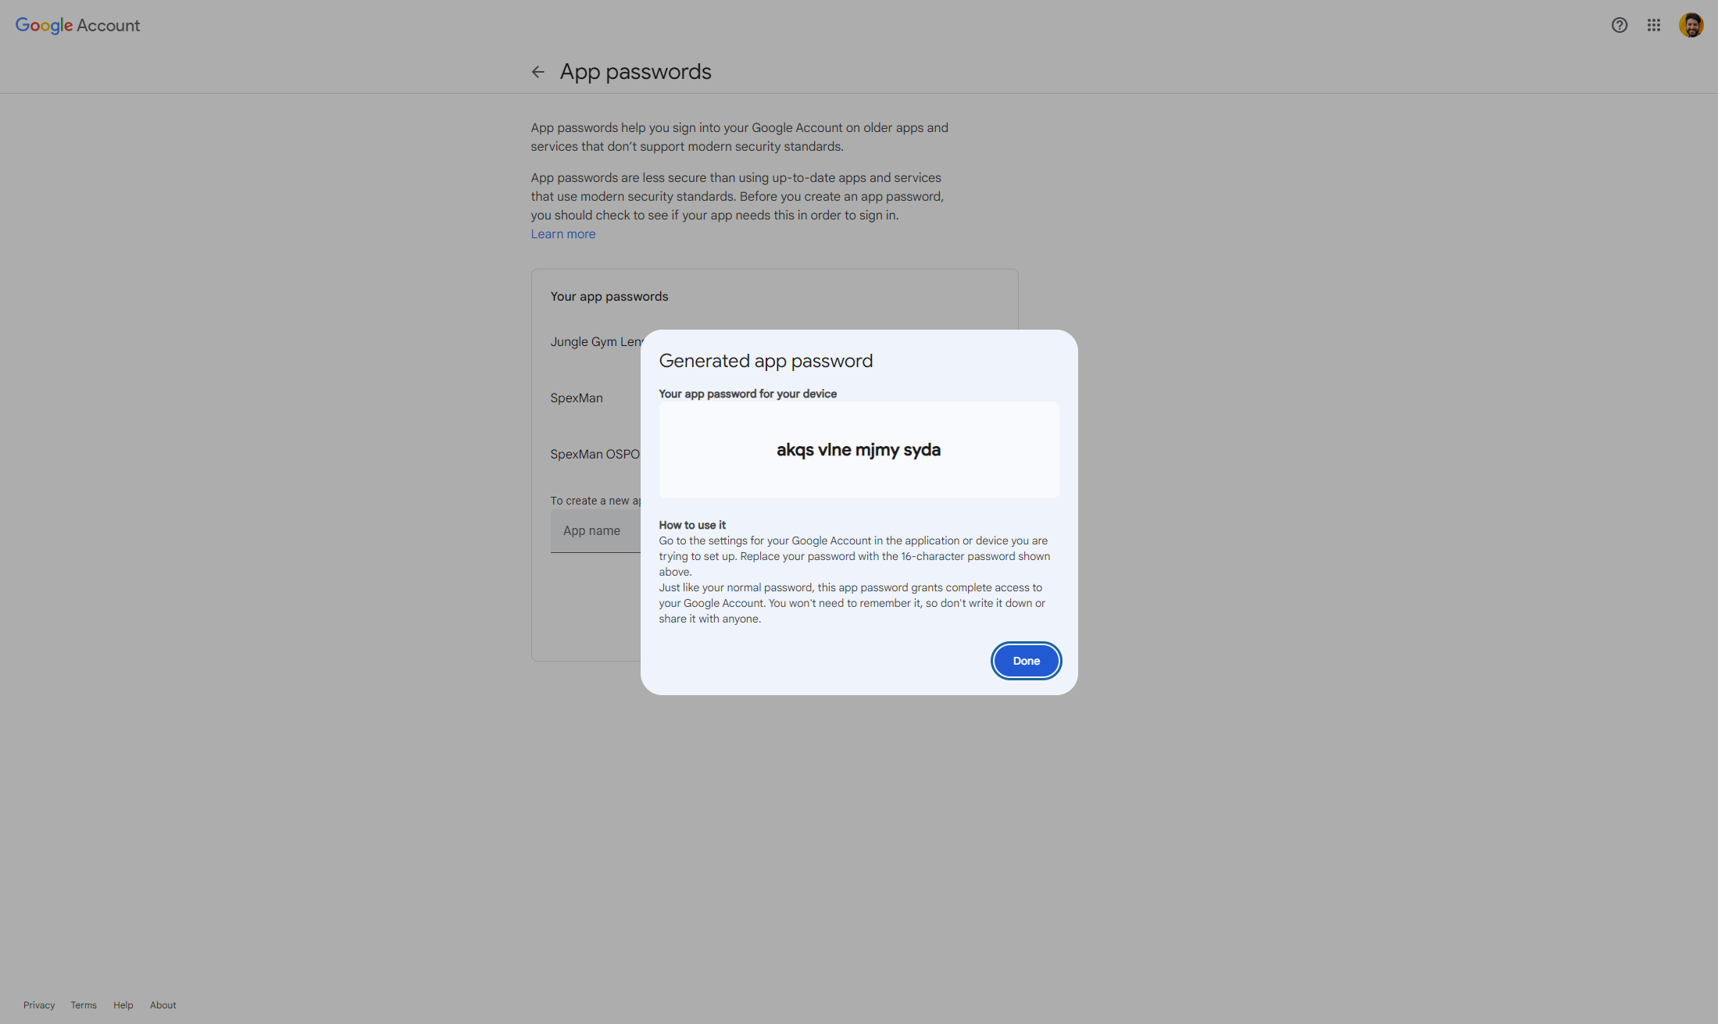Open the Privacy footer link
The width and height of the screenshot is (1718, 1024).
(39, 1005)
